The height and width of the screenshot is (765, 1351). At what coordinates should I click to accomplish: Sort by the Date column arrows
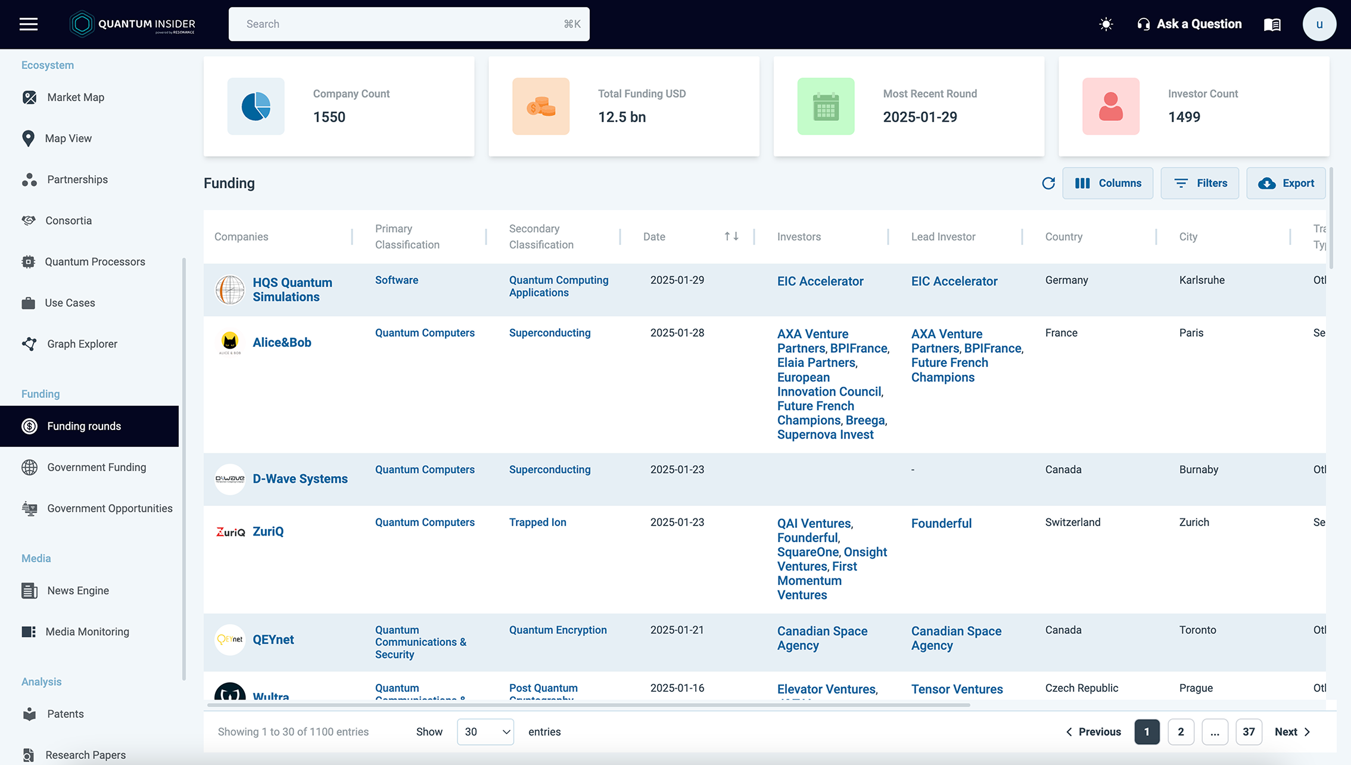point(731,237)
